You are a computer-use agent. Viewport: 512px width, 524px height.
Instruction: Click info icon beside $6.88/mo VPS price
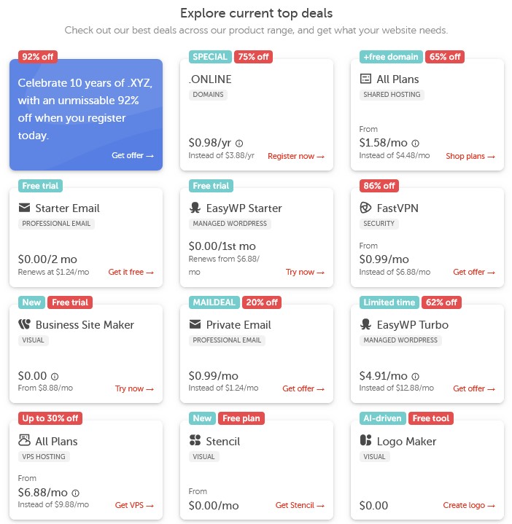click(76, 493)
